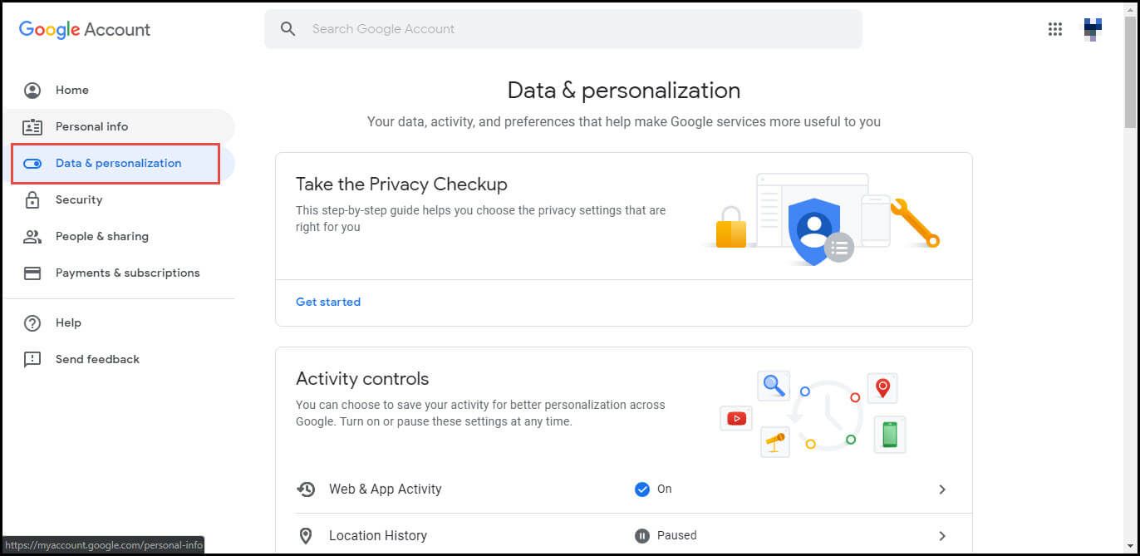Click the vertical page scrollbar thumb
This screenshot has width=1140, height=556.
pos(1130,73)
